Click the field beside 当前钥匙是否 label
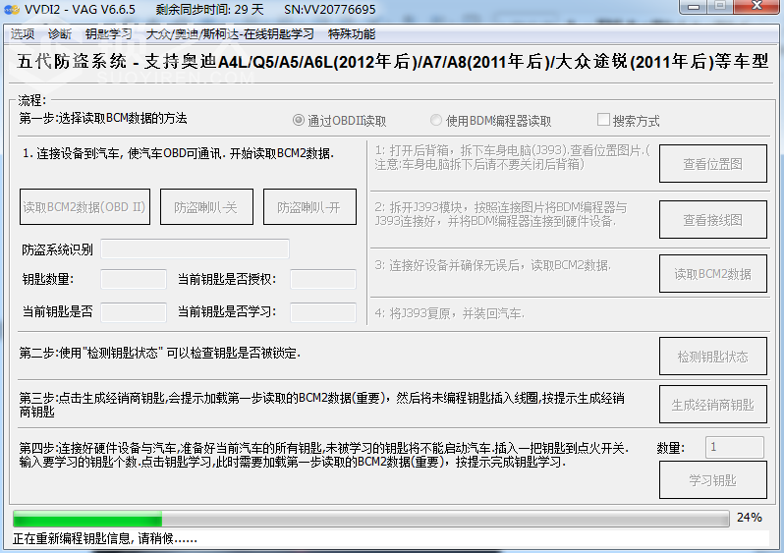The width and height of the screenshot is (784, 553). 134,312
